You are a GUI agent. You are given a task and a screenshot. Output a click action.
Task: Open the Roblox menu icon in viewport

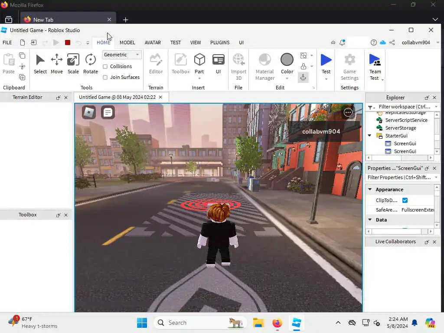89,112
